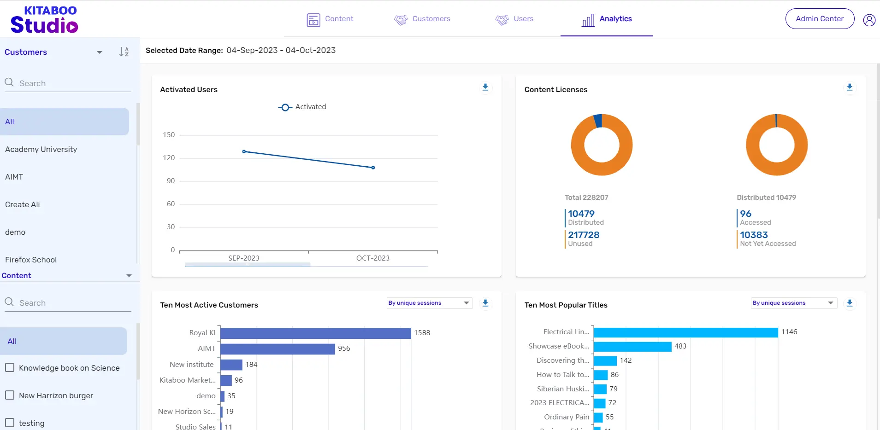Click the Kitaboo Market... bar label
Image resolution: width=880 pixels, height=430 pixels.
tap(188, 380)
